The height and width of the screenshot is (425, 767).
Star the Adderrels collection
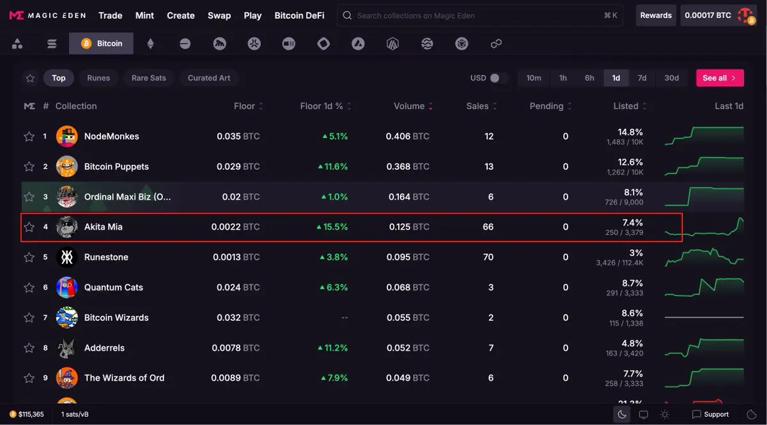tap(29, 348)
